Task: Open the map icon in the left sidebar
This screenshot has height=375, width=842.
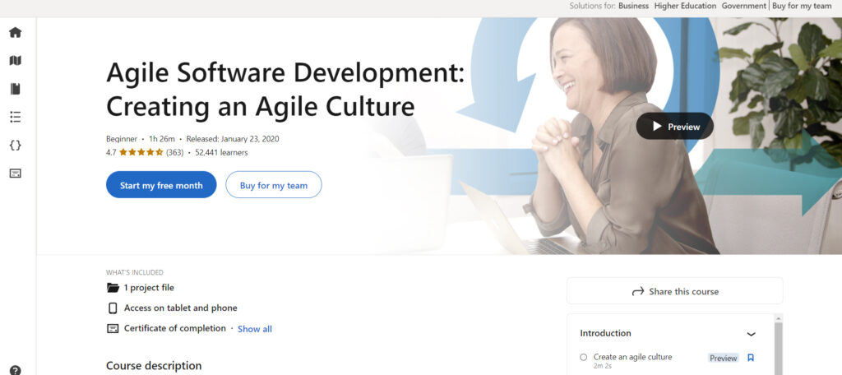Action: click(x=15, y=61)
